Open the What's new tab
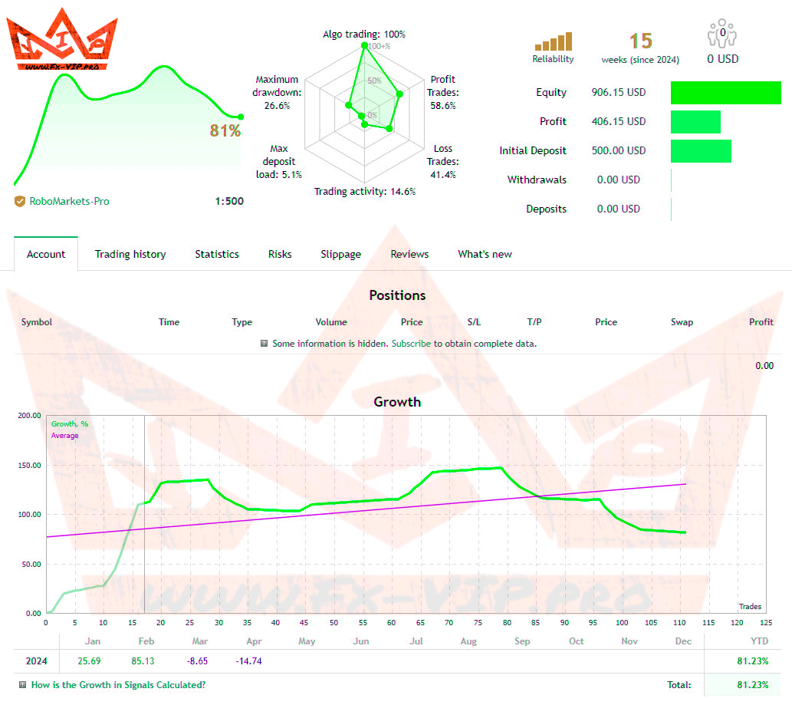The width and height of the screenshot is (792, 705). coord(485,255)
